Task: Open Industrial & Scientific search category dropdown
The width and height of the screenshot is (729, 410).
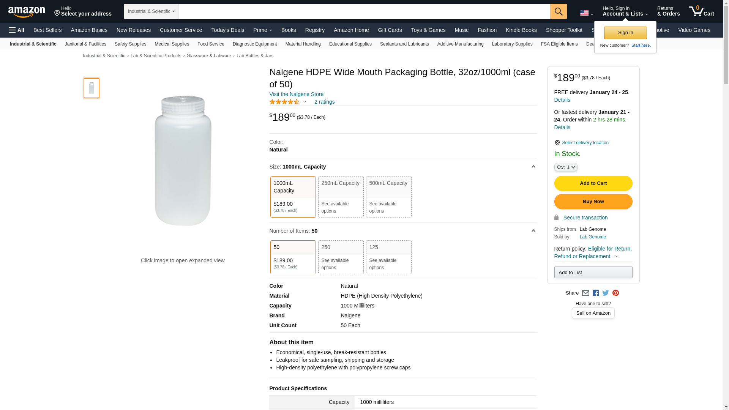Action: click(x=151, y=11)
